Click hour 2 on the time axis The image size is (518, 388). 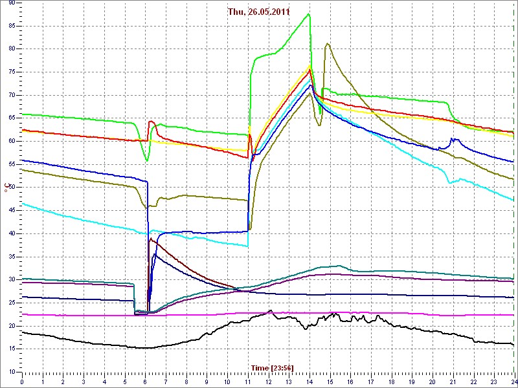click(63, 382)
